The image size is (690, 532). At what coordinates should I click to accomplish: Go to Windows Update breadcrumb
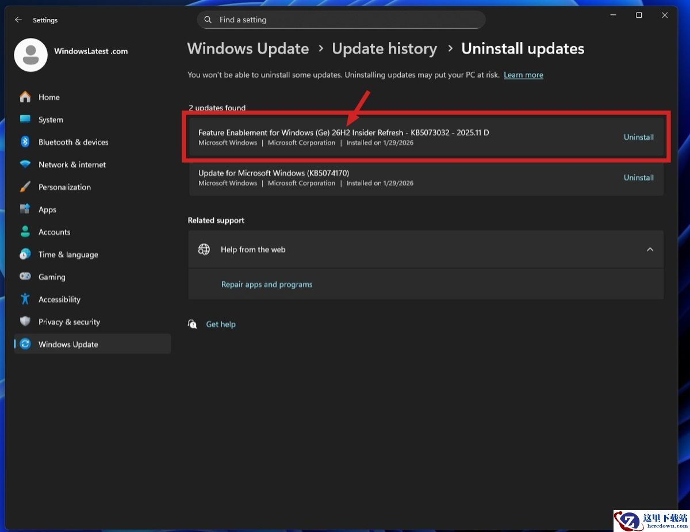click(x=248, y=49)
